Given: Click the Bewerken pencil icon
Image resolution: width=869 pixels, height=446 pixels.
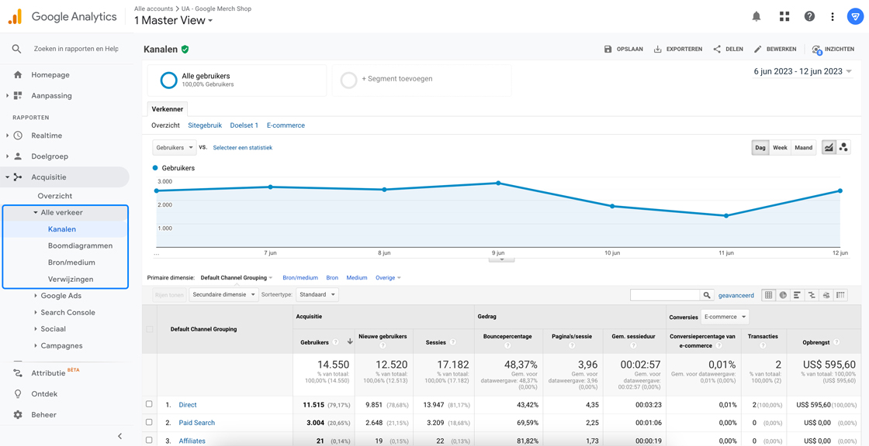Looking at the screenshot, I should [757, 50].
